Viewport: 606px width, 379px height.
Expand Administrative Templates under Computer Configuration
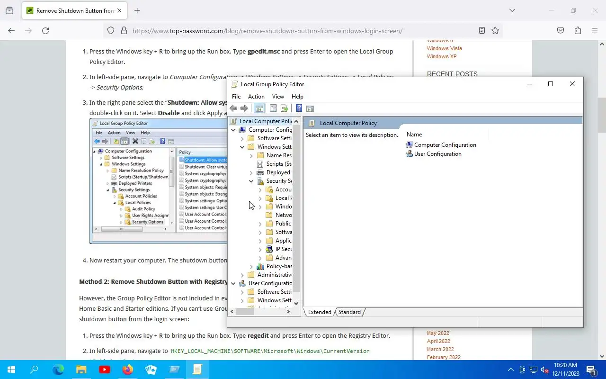(x=242, y=275)
